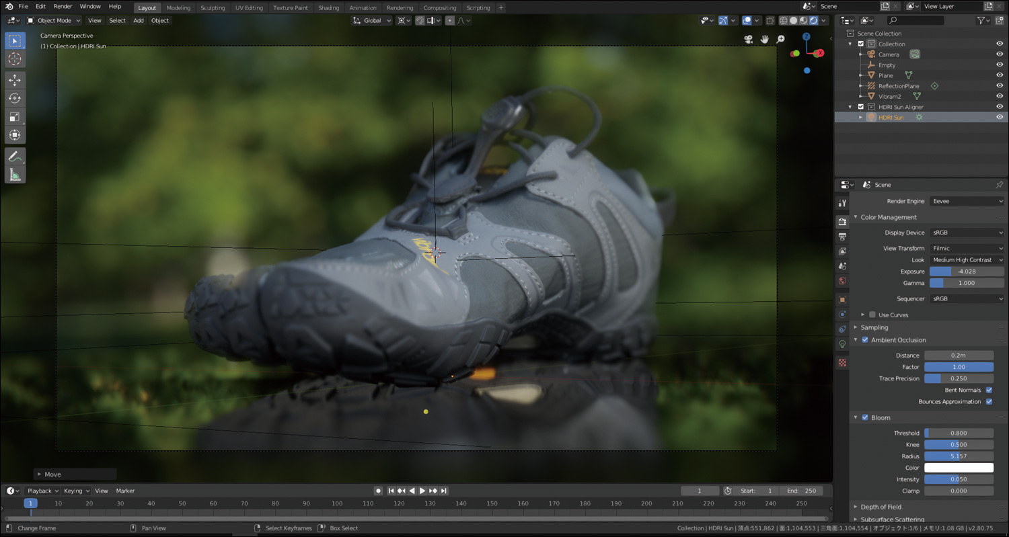Open the Global transform orientation dropdown
This screenshot has width=1009, height=537.
click(372, 20)
